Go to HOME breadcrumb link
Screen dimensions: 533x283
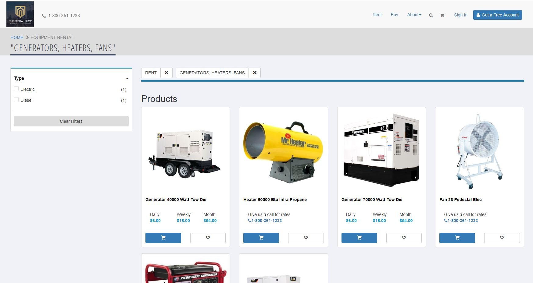click(x=17, y=37)
